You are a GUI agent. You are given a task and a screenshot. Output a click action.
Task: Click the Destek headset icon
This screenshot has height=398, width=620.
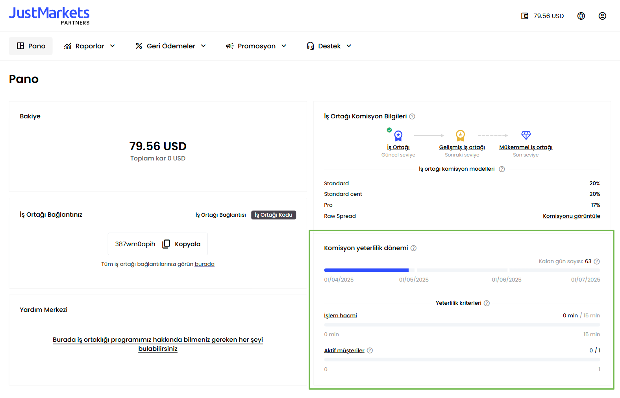pyautogui.click(x=310, y=46)
